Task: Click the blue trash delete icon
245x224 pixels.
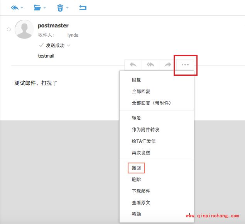Action: pos(60,8)
